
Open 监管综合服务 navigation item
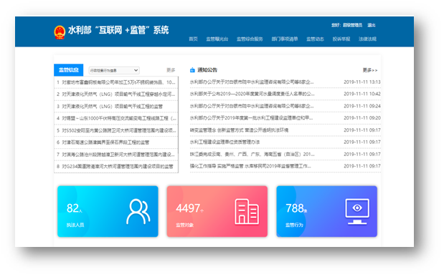[x=250, y=39]
